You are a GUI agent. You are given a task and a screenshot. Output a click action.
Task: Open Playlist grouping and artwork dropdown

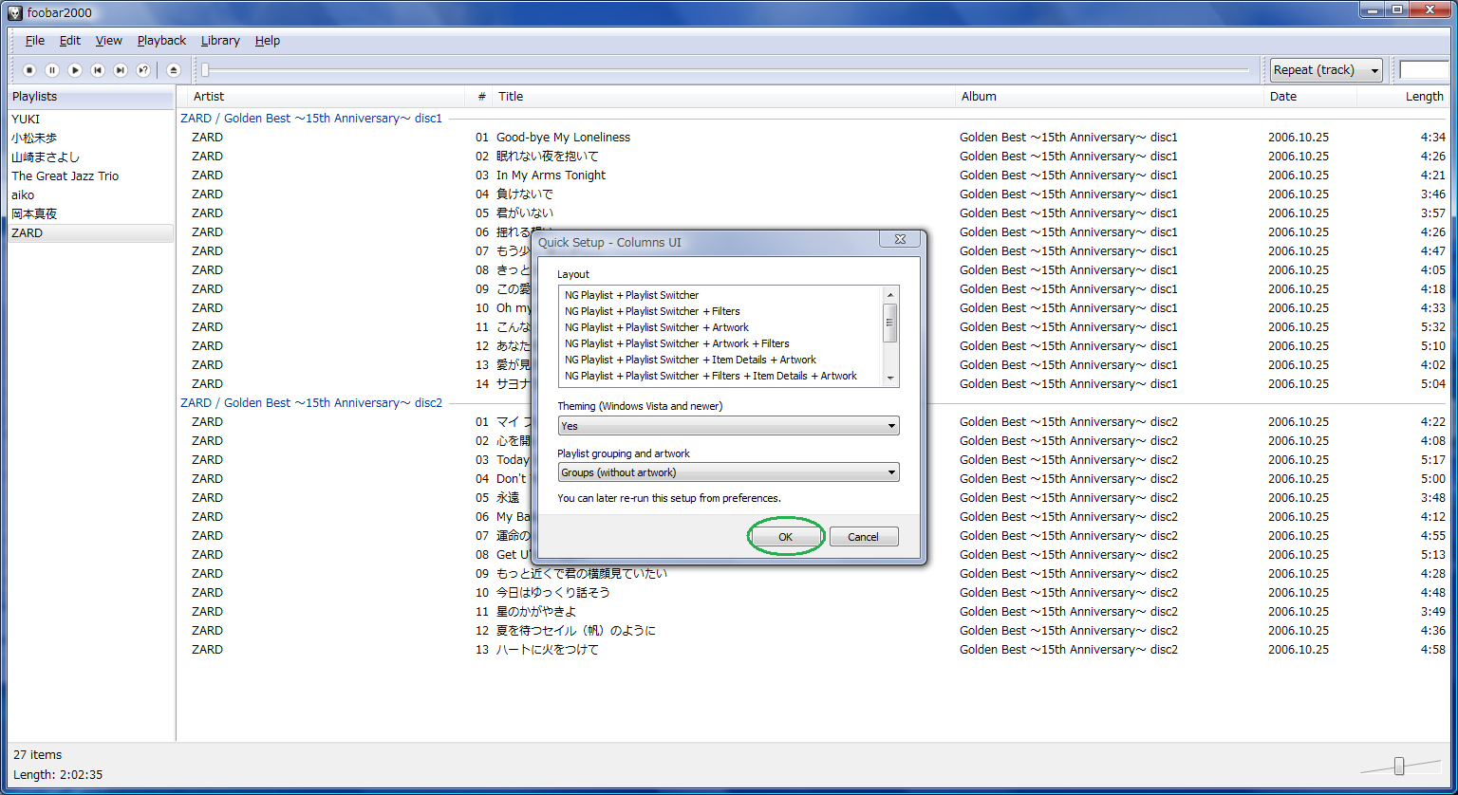(x=728, y=472)
